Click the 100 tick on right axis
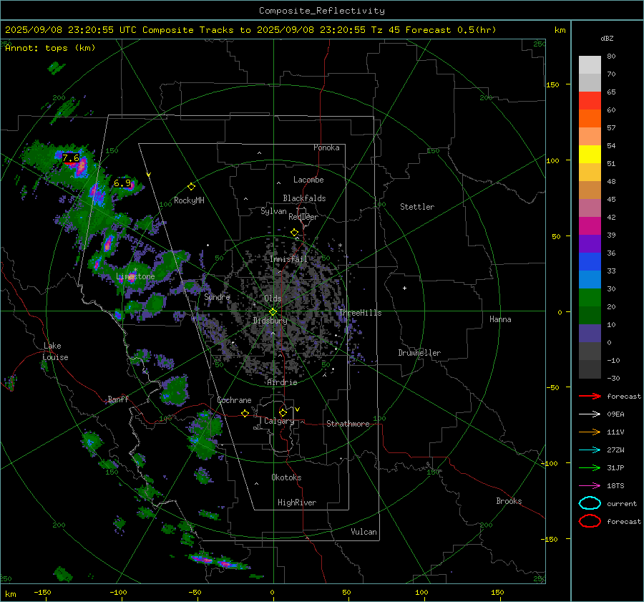The image size is (644, 602). click(552, 160)
